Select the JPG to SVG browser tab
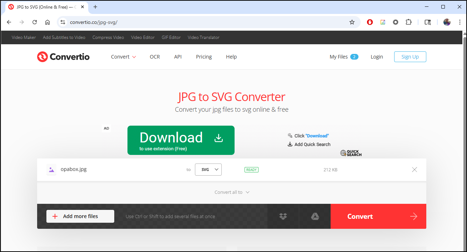The width and height of the screenshot is (467, 252). click(47, 7)
